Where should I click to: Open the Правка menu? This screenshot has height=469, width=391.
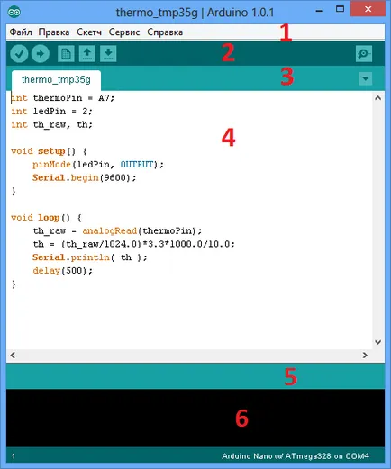tap(54, 32)
